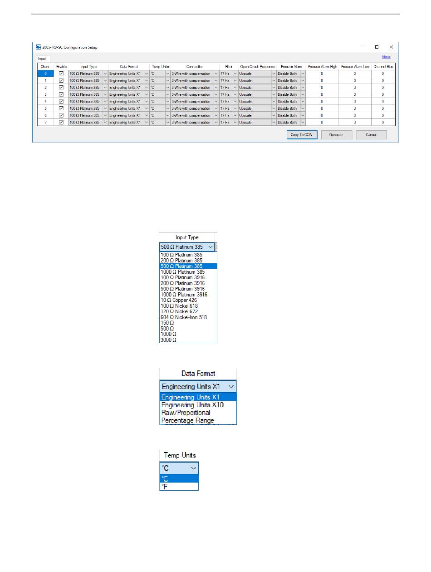This screenshot has width=431, height=572.
Task: Click the Process Alarm High field for channel 0
Action: [322, 74]
